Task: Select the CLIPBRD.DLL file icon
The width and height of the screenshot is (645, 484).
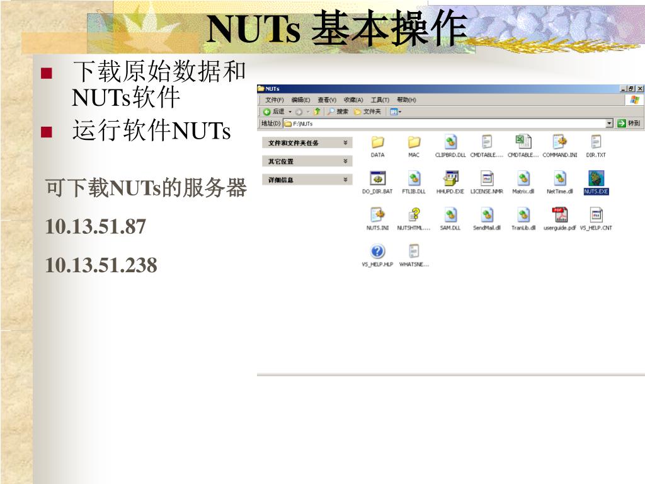Action: 450,142
